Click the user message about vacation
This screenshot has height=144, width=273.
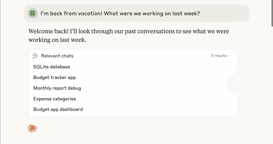coord(120,14)
